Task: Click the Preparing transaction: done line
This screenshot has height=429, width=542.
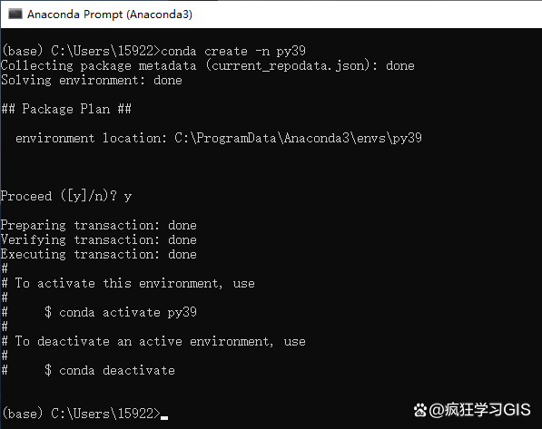Action: pos(99,225)
